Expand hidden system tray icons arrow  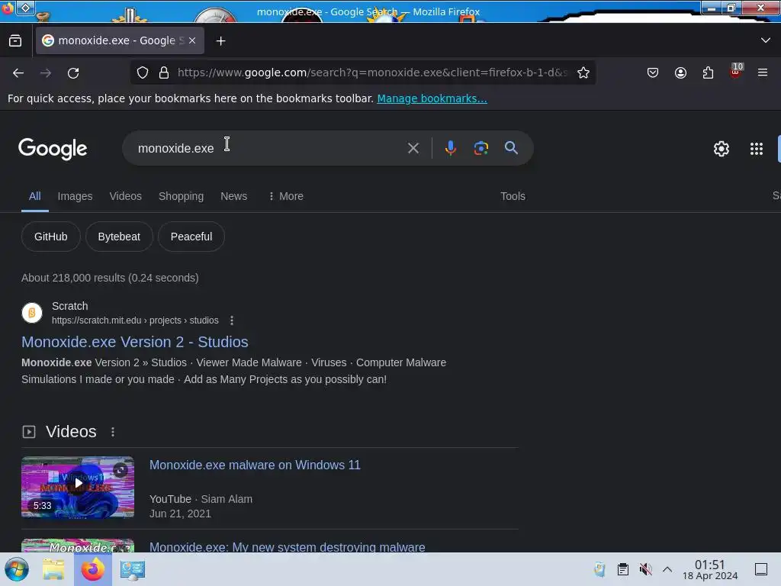(x=667, y=569)
